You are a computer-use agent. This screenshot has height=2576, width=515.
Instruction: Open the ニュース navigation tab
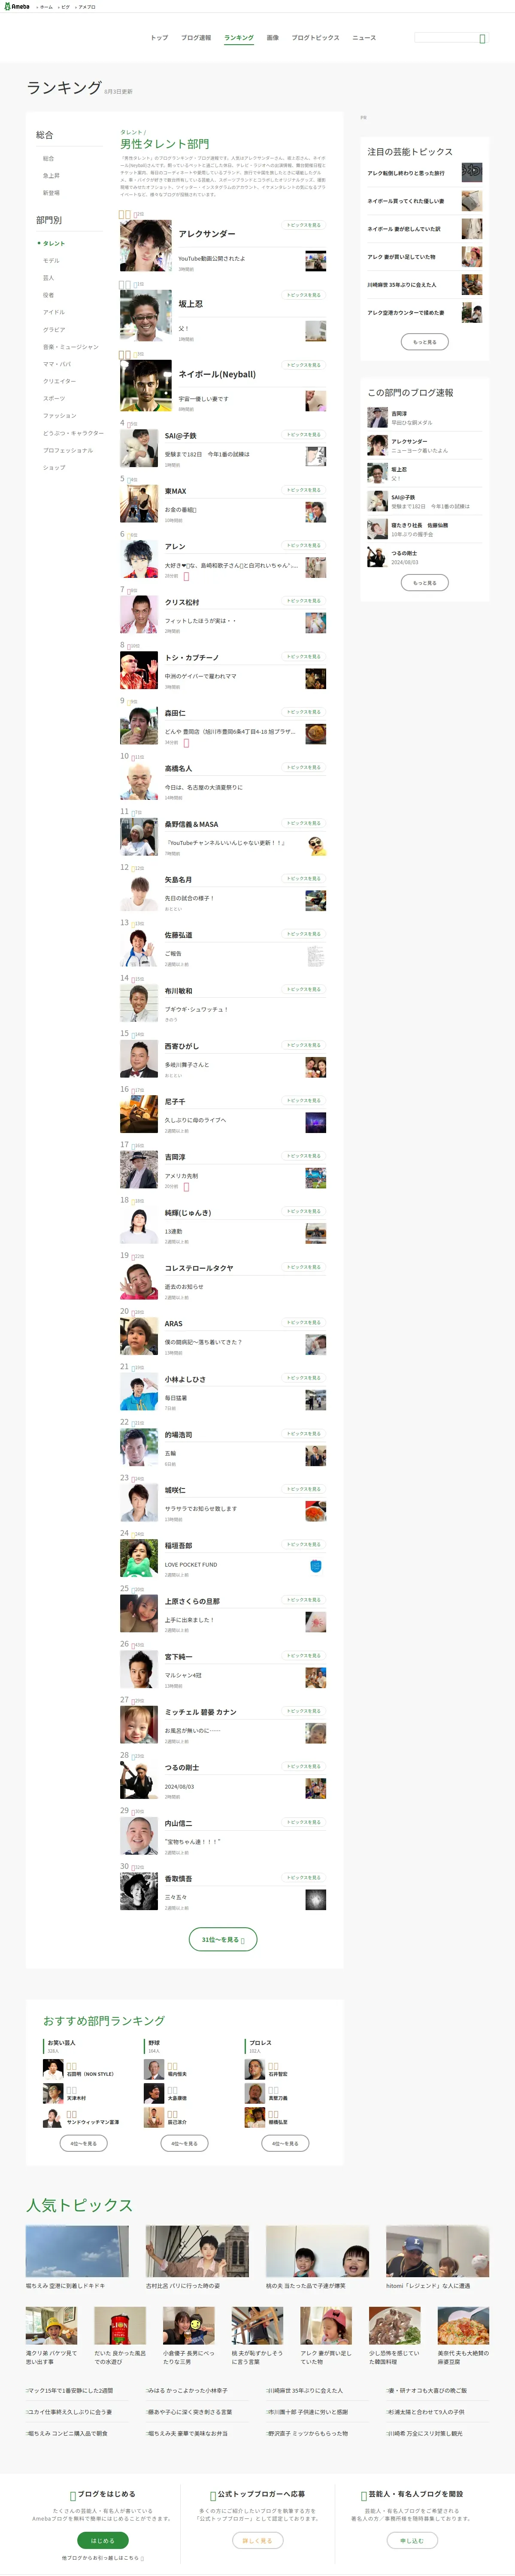pyautogui.click(x=364, y=38)
